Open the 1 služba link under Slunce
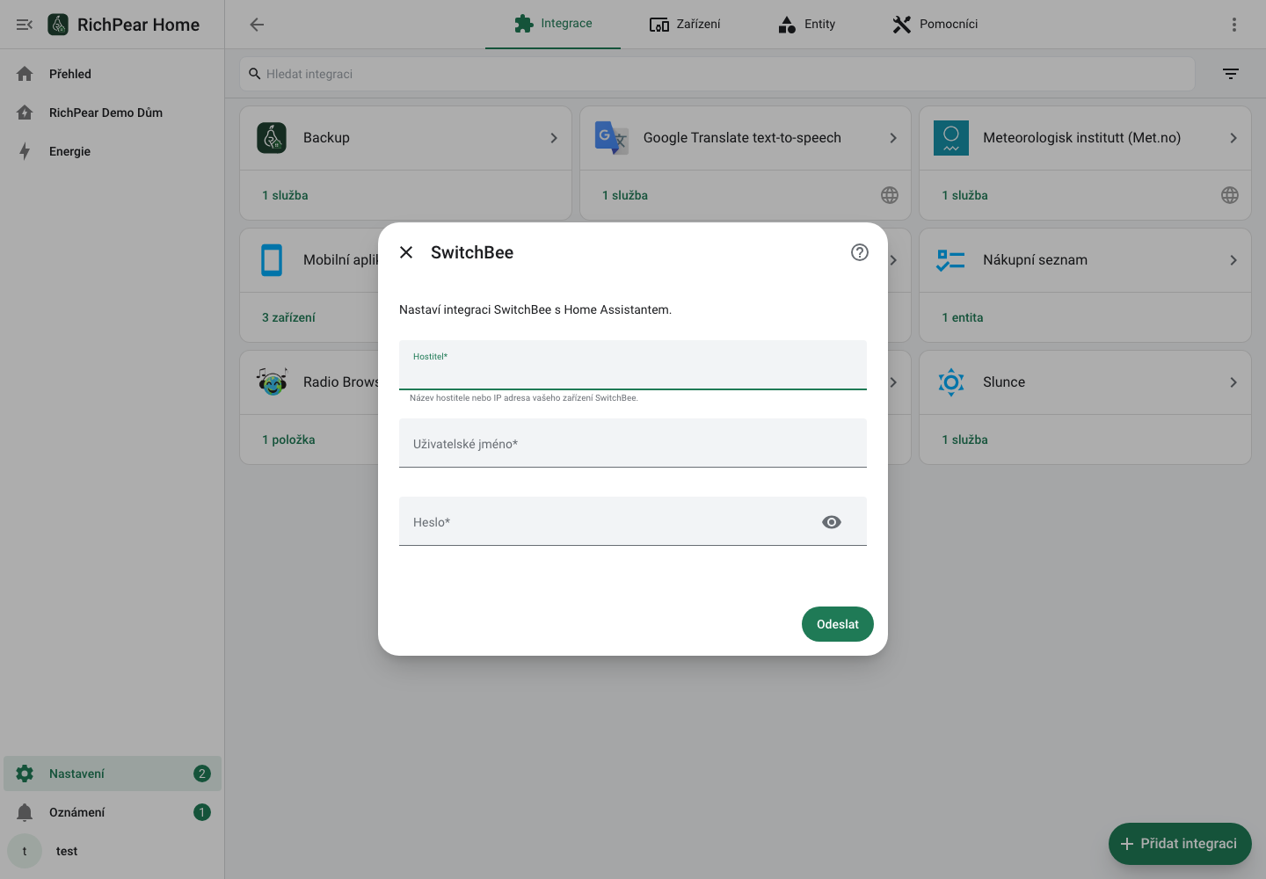Viewport: 1266px width, 879px height. click(964, 439)
